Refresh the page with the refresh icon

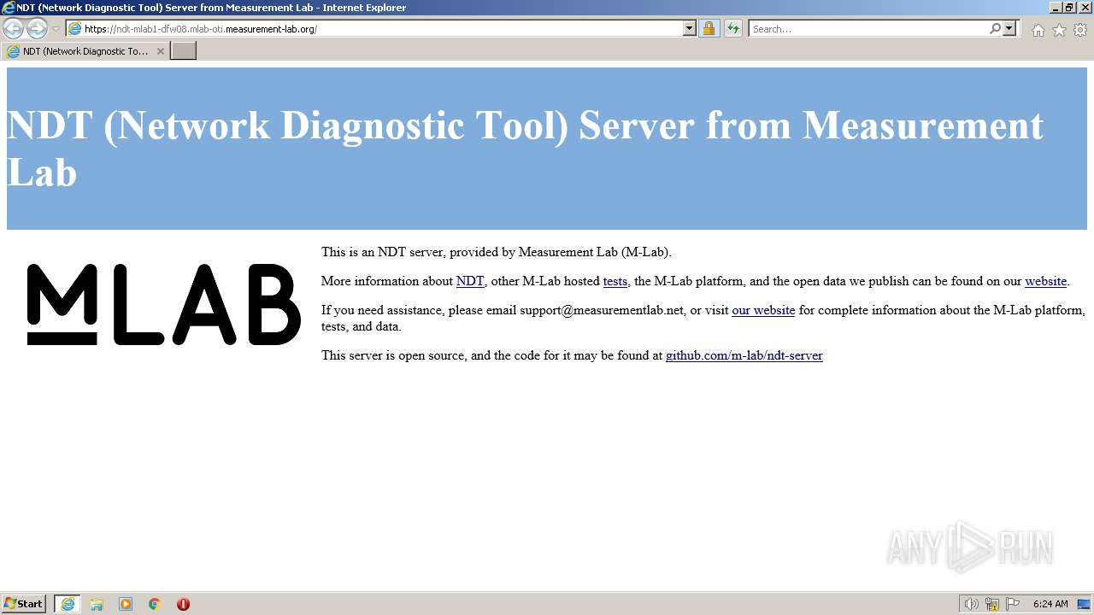tap(733, 29)
